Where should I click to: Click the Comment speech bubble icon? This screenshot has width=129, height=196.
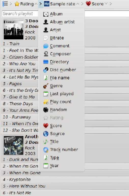click(x=46, y=46)
